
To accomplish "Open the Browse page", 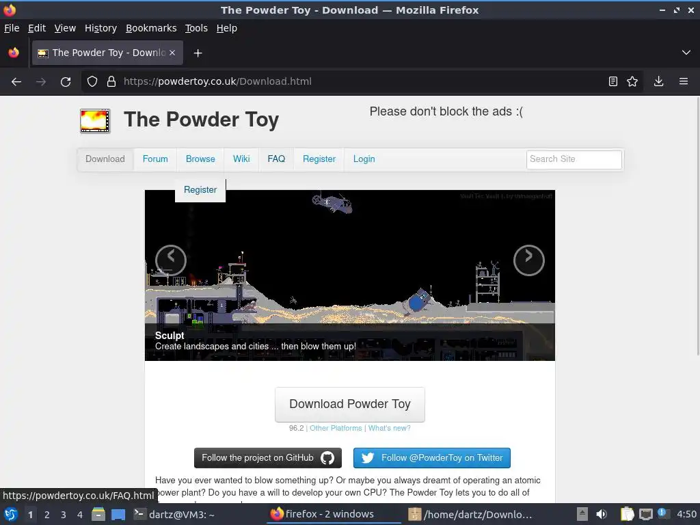I will pyautogui.click(x=200, y=159).
